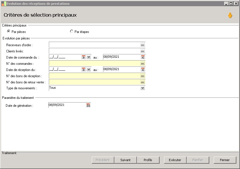Open dropdown arrow beside Date de commande start
The height and width of the screenshot is (169, 240).
pyautogui.click(x=89, y=57)
